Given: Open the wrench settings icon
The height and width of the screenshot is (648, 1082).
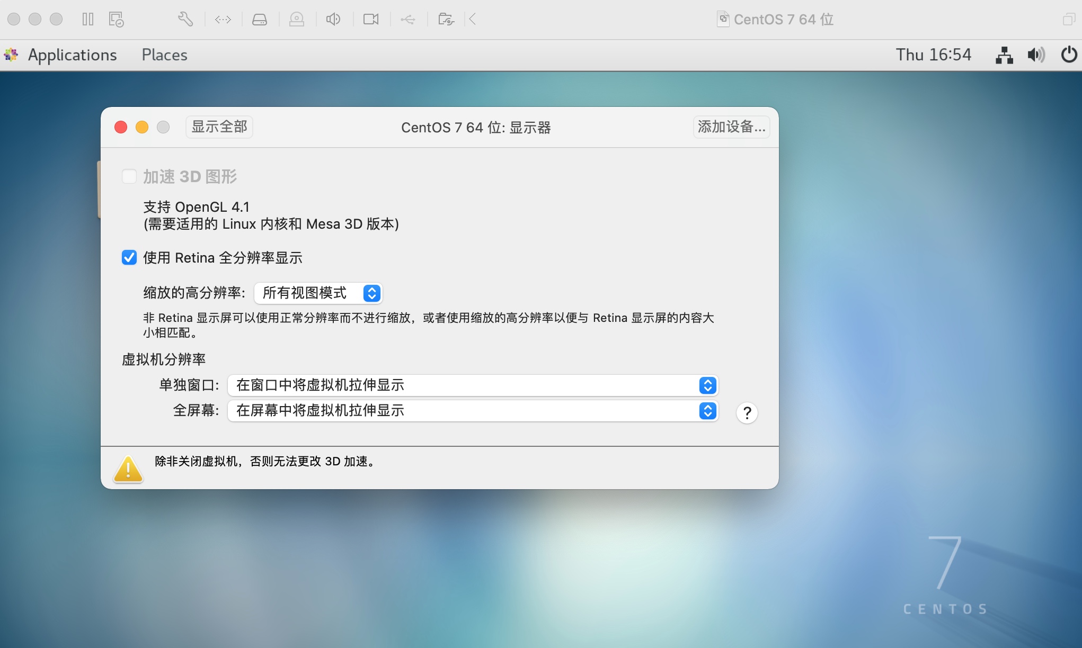Looking at the screenshot, I should tap(185, 20).
